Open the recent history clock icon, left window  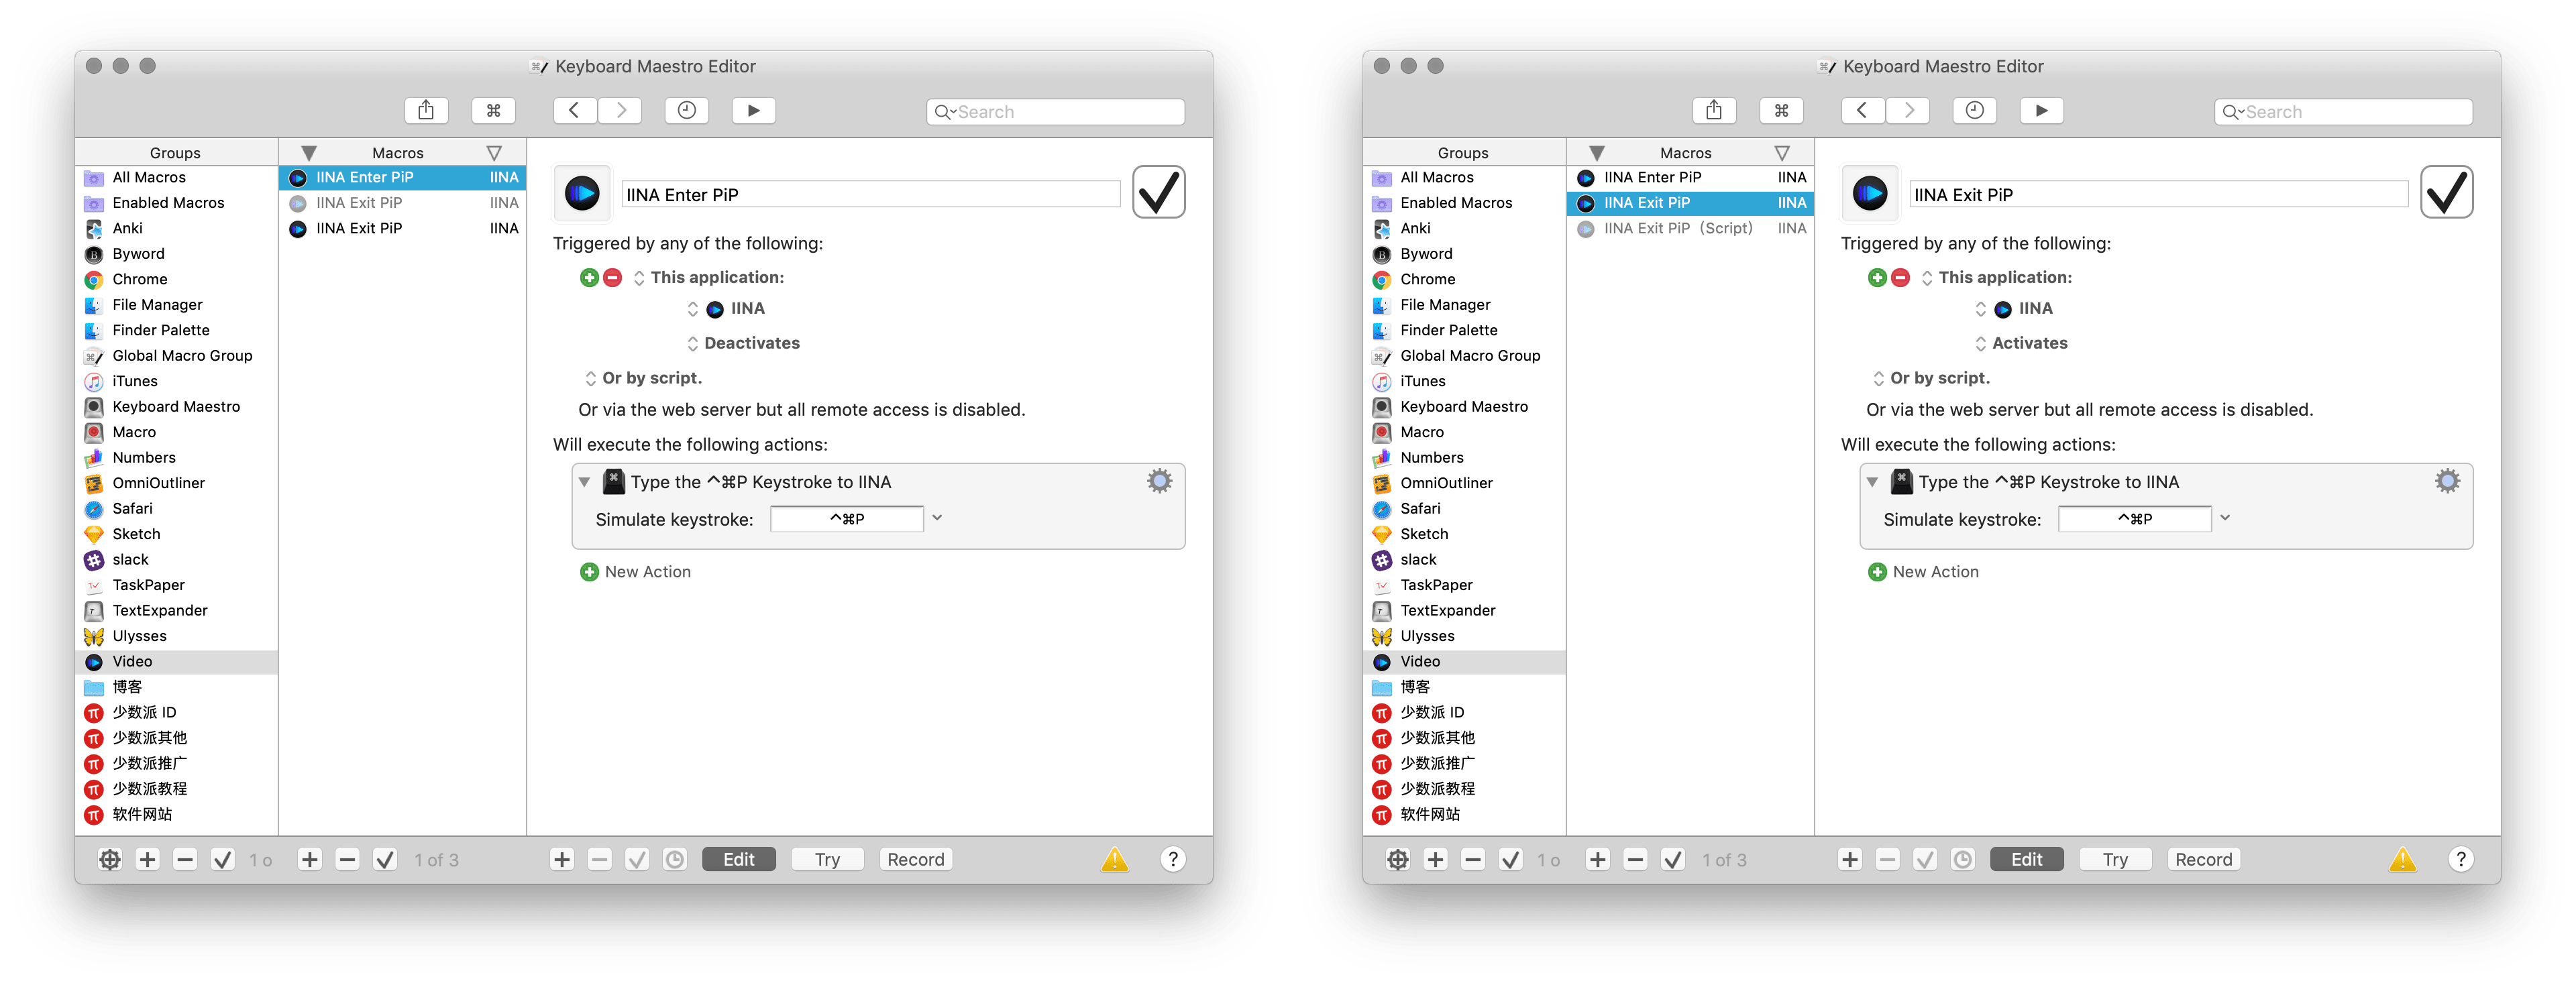coord(686,111)
